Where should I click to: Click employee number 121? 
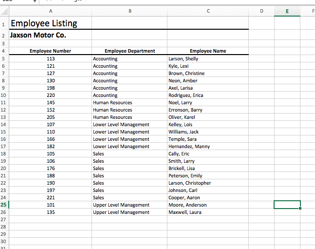pos(51,66)
